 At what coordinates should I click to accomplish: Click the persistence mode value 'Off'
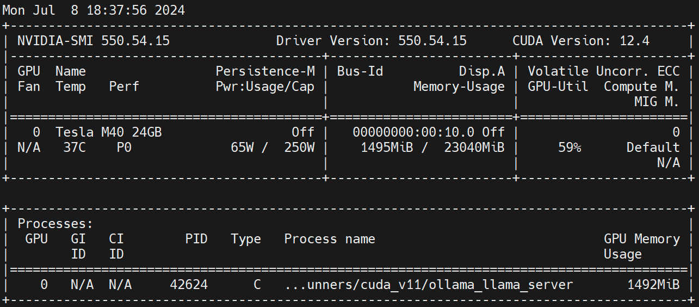click(304, 132)
